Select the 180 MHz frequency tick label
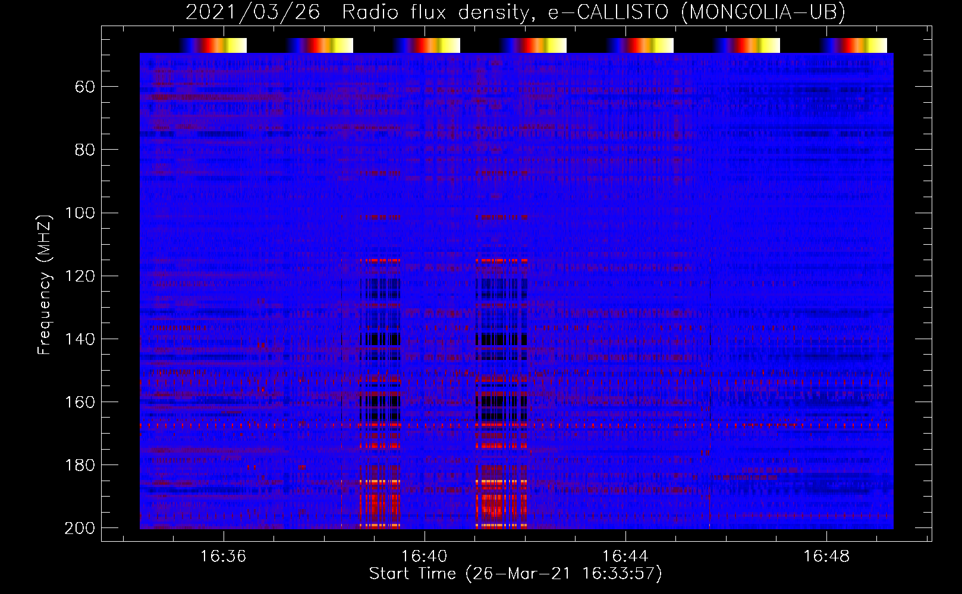 coord(80,465)
